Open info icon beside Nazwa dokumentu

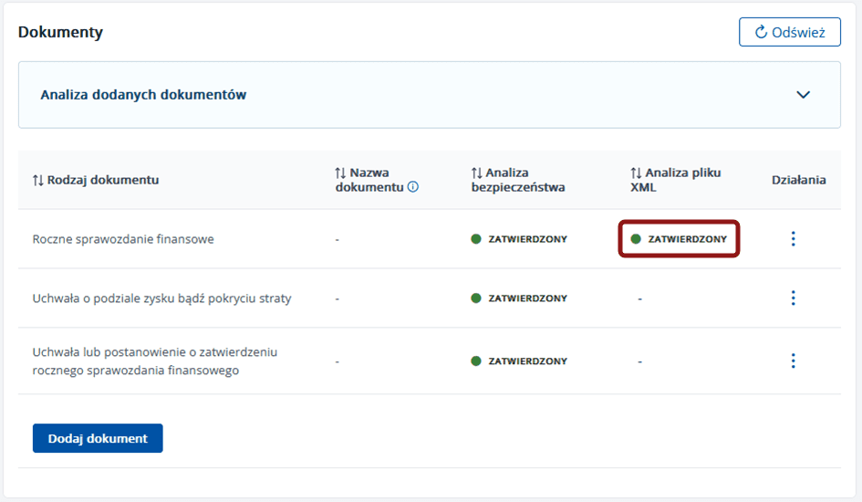[413, 187]
